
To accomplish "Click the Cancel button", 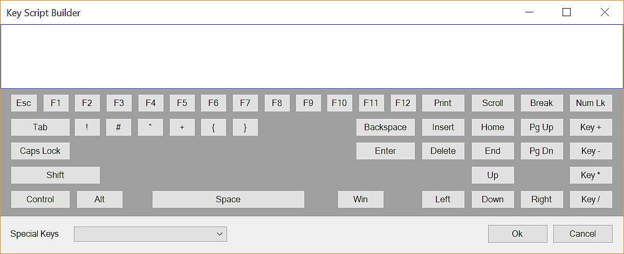I will pyautogui.click(x=582, y=234).
